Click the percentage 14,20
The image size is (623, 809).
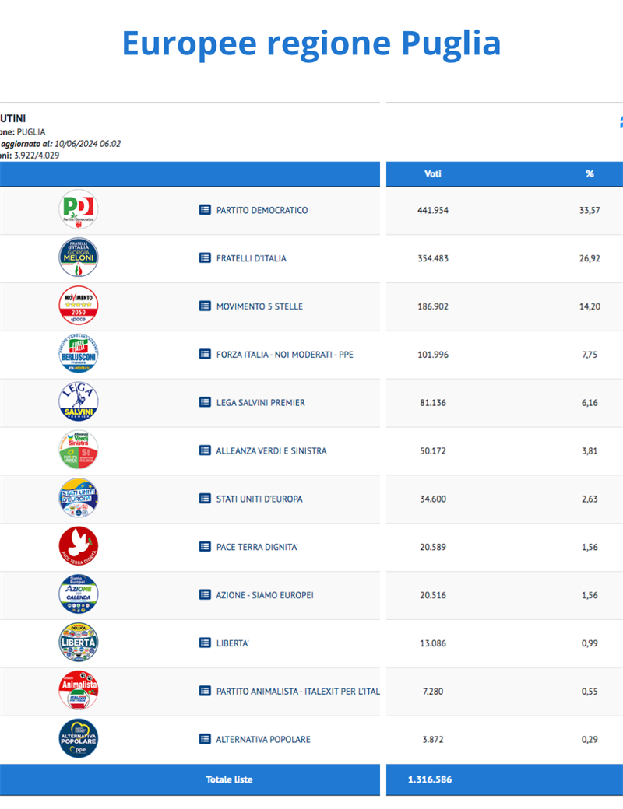coord(590,306)
